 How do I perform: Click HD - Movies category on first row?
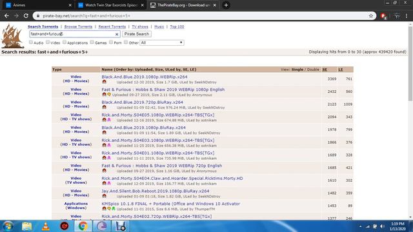click(x=76, y=81)
